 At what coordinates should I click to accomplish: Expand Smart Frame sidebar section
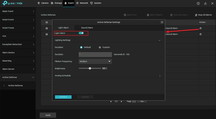18,28
